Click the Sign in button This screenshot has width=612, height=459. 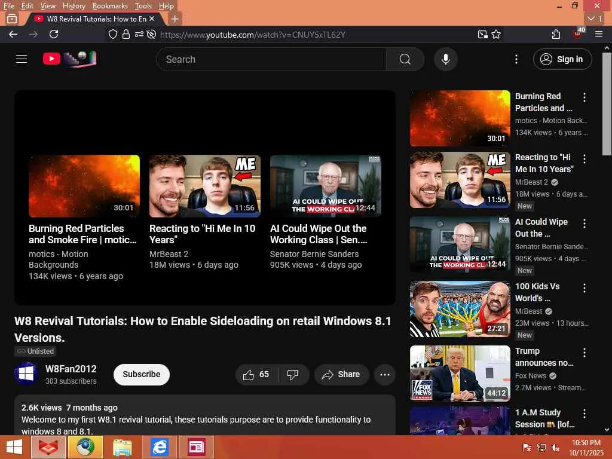pyautogui.click(x=562, y=59)
